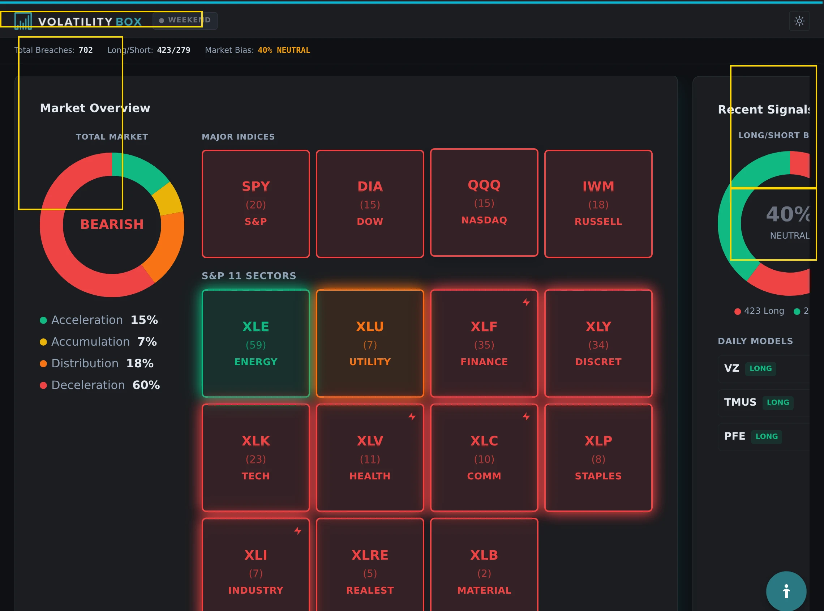Viewport: 824px width, 611px height.
Task: Select the XLU Utility sector card
Action: (x=370, y=343)
